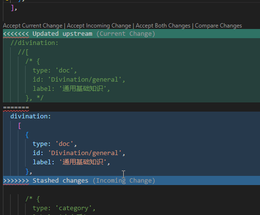The height and width of the screenshot is (215, 260).
Task: Click the uncommented 'divination:' key
Action: click(30, 116)
